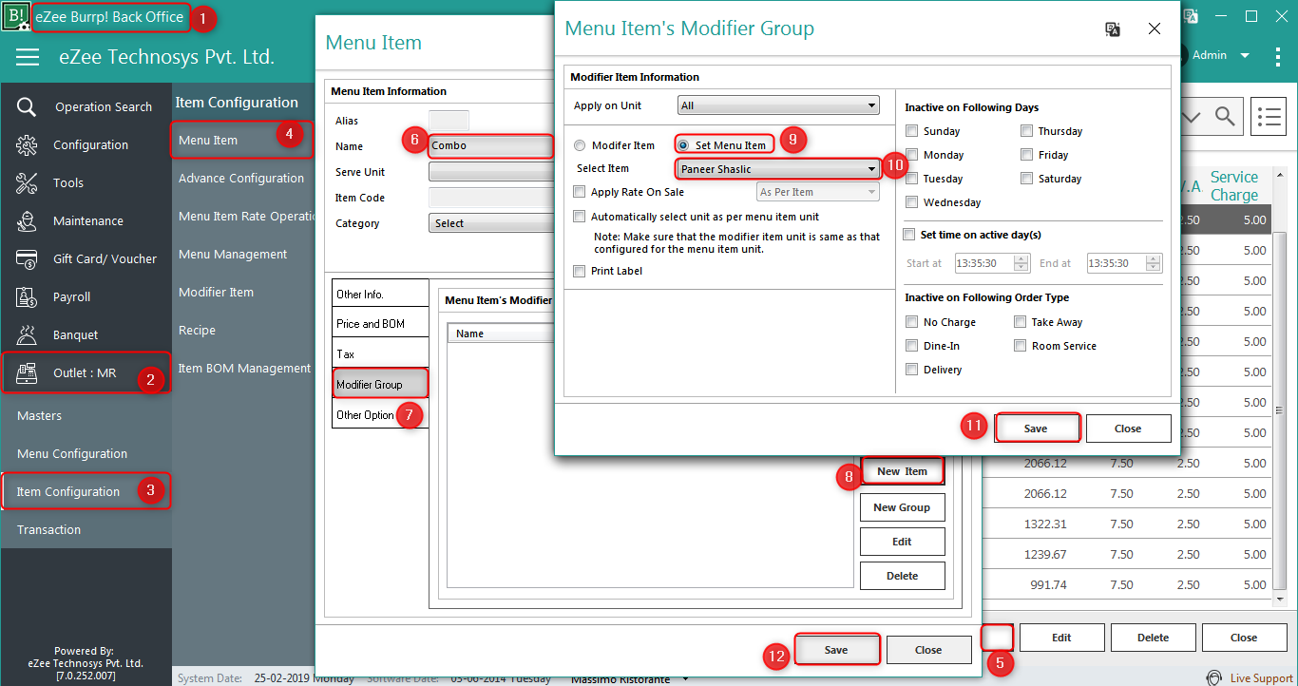Screen dimensions: 1298x686
Task: Click the Live Support link
Action: (x=1261, y=678)
